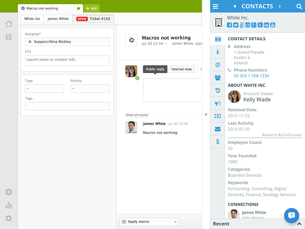Viewport: 305px width, 229px height.
Task: Click the add tab button
Action: click(x=92, y=8)
